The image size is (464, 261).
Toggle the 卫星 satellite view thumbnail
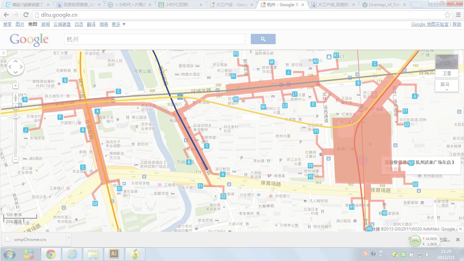pos(446,66)
